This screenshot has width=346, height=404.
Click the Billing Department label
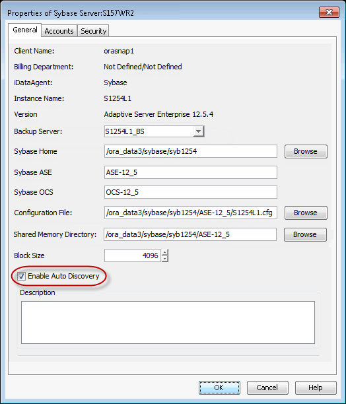(x=44, y=67)
